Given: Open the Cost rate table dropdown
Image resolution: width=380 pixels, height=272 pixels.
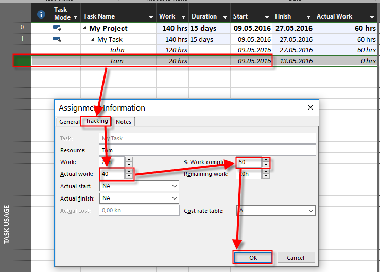Looking at the screenshot, I should 310,211.
